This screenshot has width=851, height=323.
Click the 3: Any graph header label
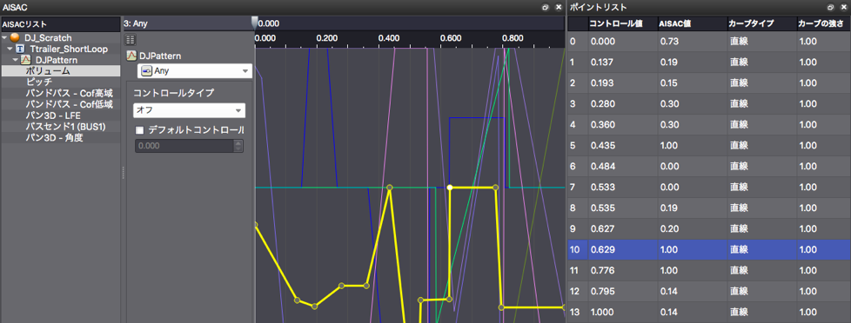136,23
